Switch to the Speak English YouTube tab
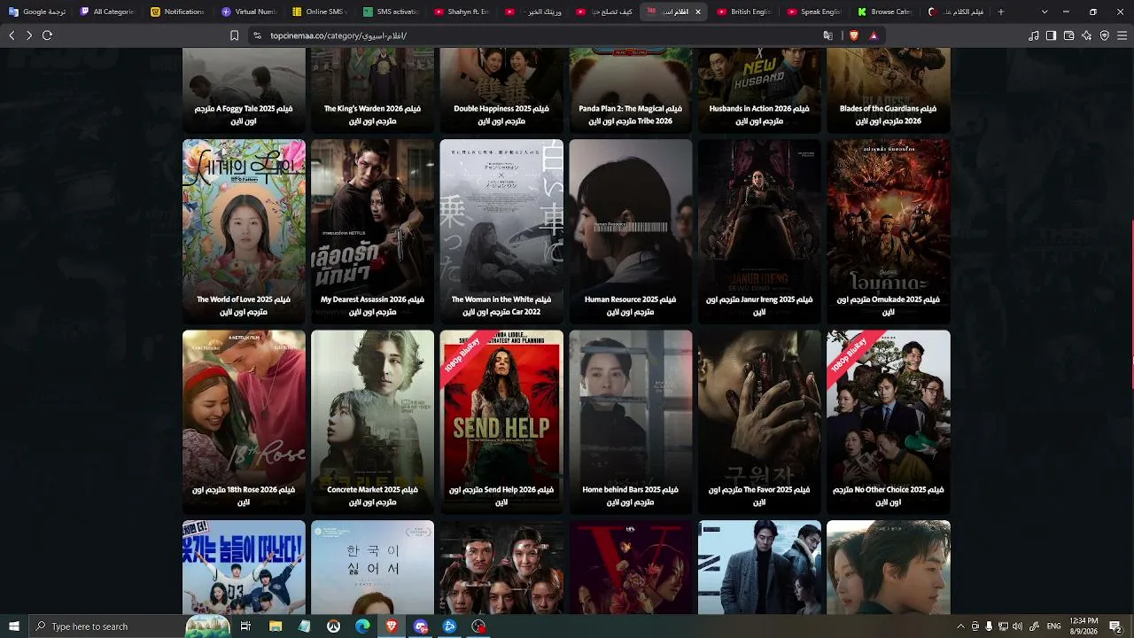Screen dimensions: 1134x638 815,12
